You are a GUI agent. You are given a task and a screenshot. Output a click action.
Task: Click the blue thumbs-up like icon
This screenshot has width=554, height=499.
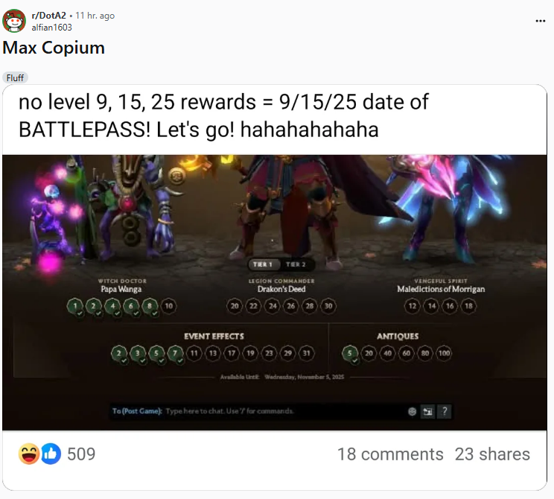[x=51, y=454]
